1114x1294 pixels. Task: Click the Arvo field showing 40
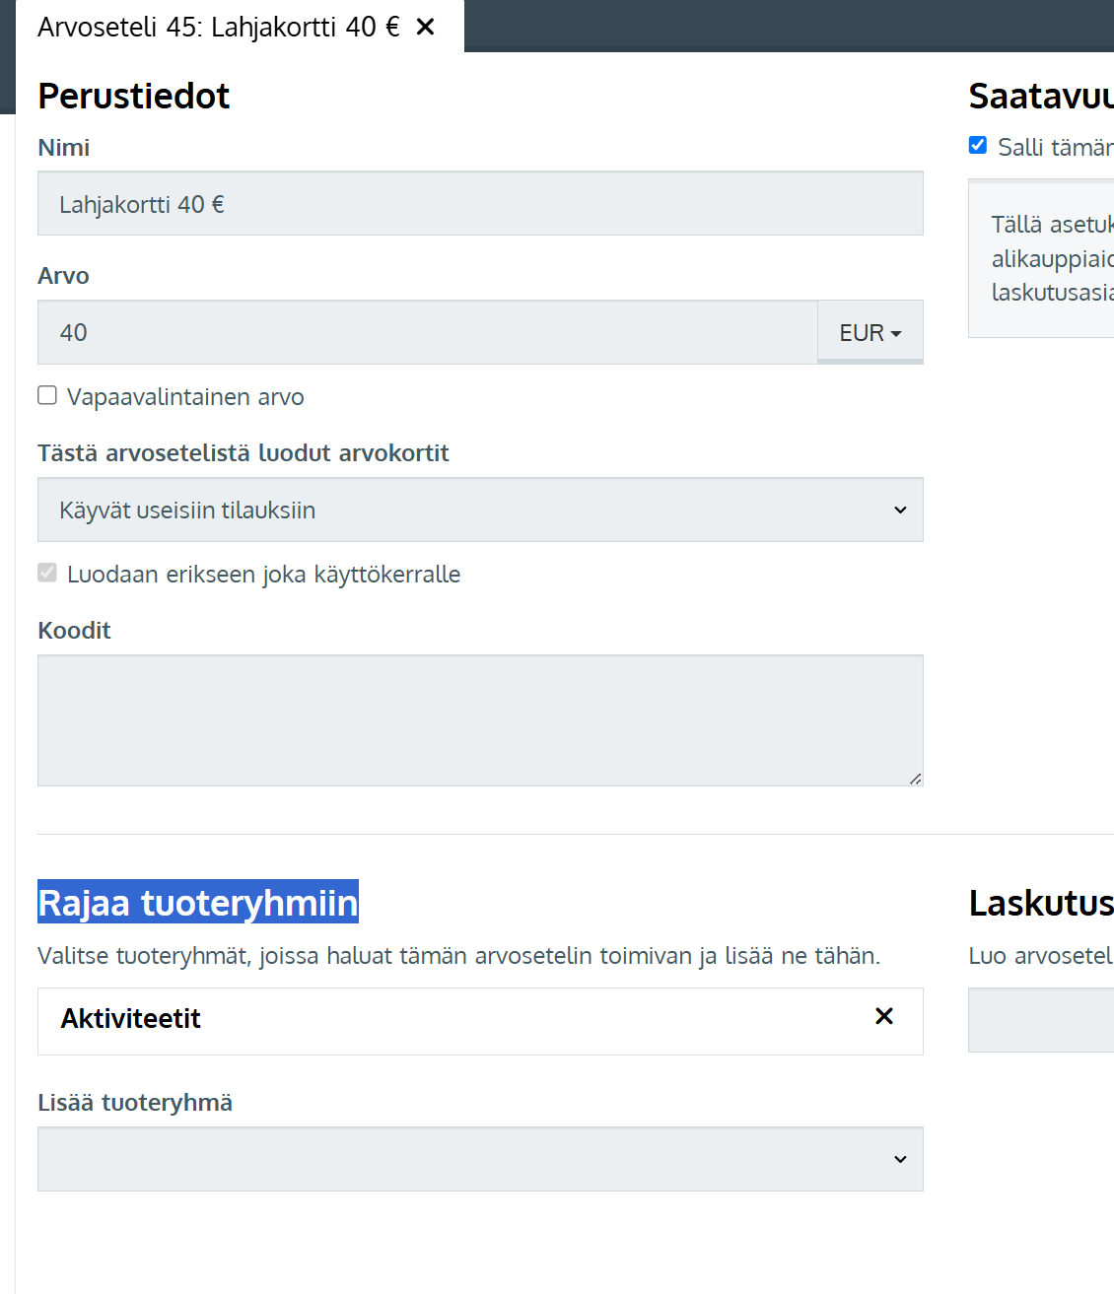[428, 332]
